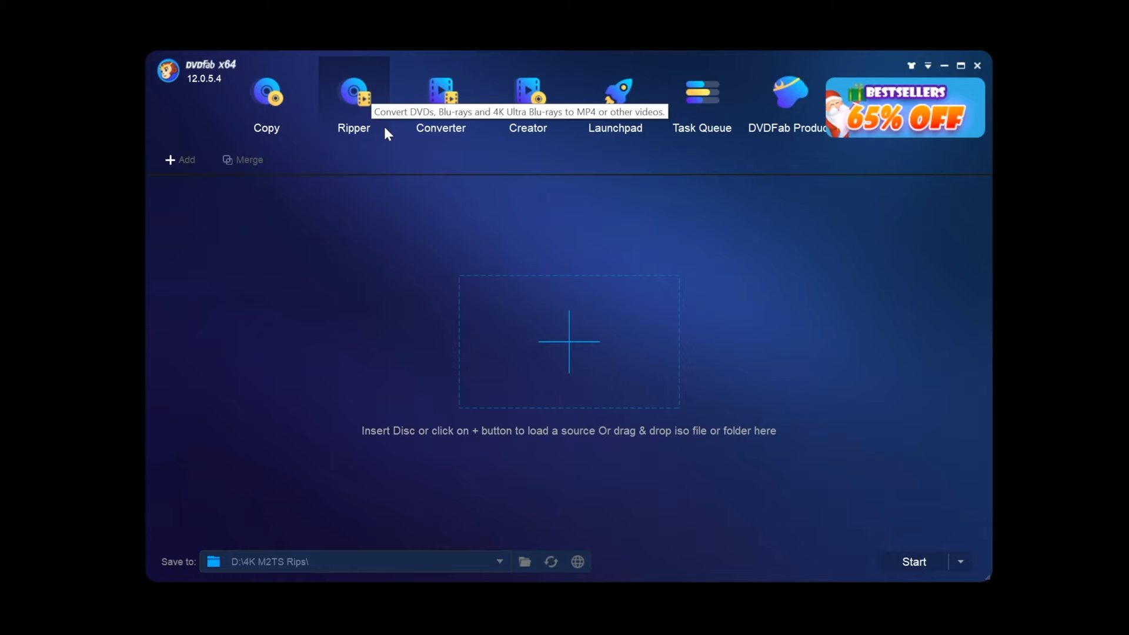Maximize the DVDFab window
The image size is (1129, 635).
961,66
